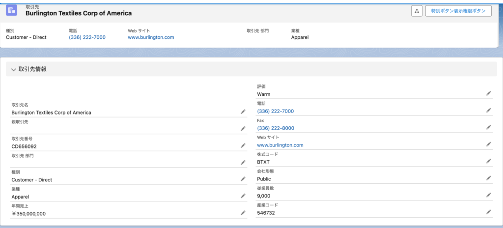Edit 会社形態 Public using the pencil icon
Image resolution: width=503 pixels, height=228 pixels.
[x=489, y=178]
